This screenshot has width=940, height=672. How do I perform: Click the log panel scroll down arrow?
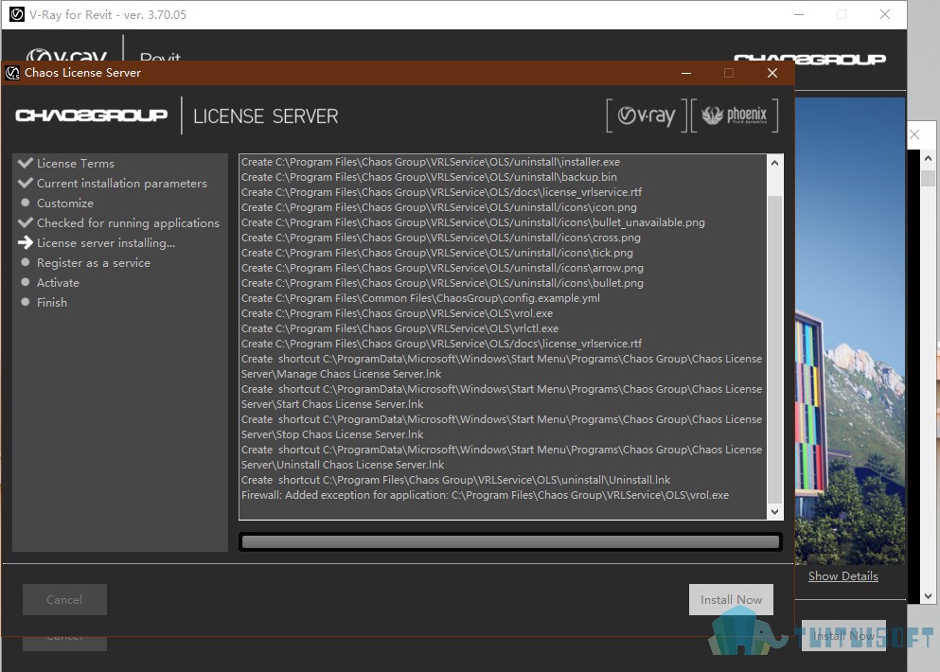point(774,512)
